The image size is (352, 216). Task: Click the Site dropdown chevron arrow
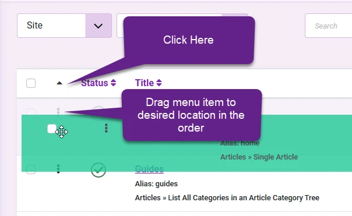click(98, 26)
